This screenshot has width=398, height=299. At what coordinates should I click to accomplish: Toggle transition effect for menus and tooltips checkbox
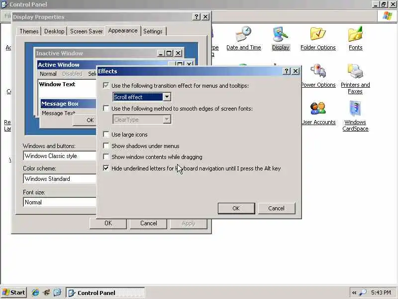click(x=106, y=85)
